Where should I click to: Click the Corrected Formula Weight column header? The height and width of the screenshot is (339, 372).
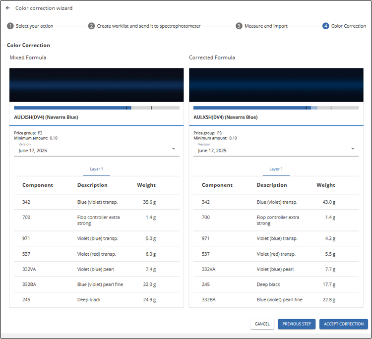[x=326, y=185]
